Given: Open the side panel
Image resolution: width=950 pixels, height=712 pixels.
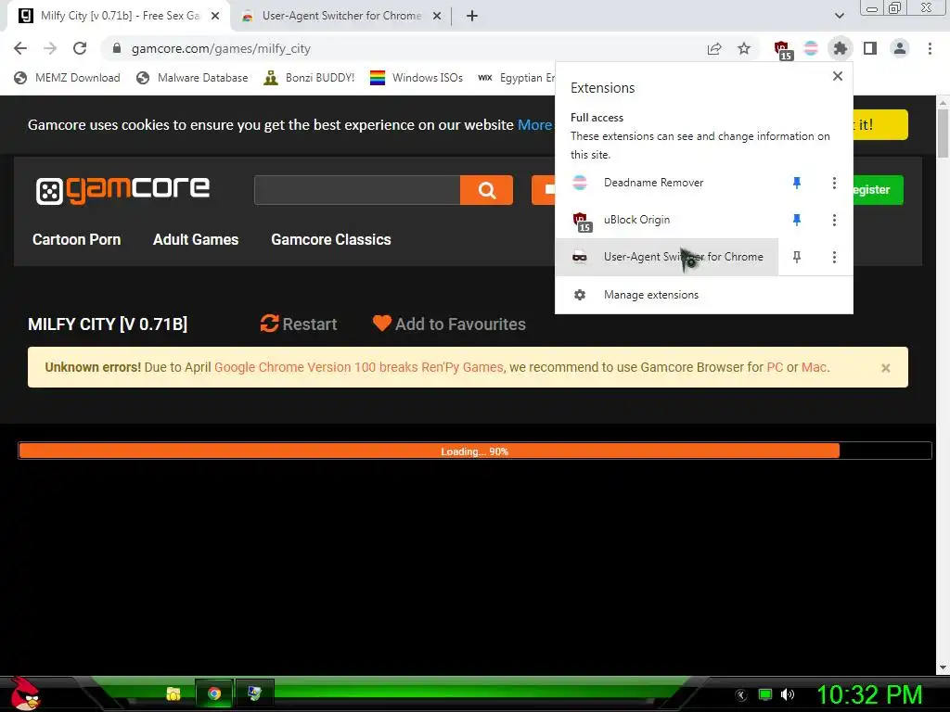Looking at the screenshot, I should point(870,48).
